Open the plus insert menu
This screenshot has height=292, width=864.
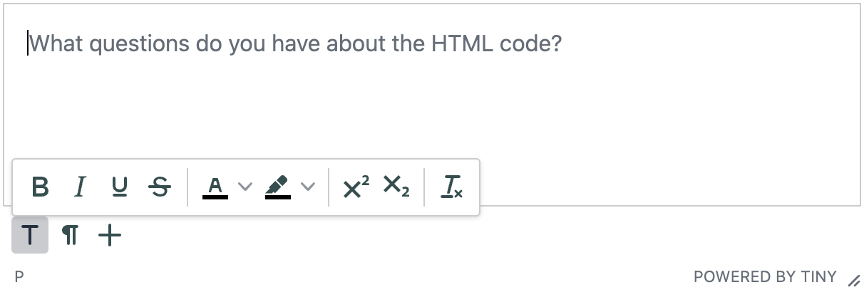coord(110,235)
